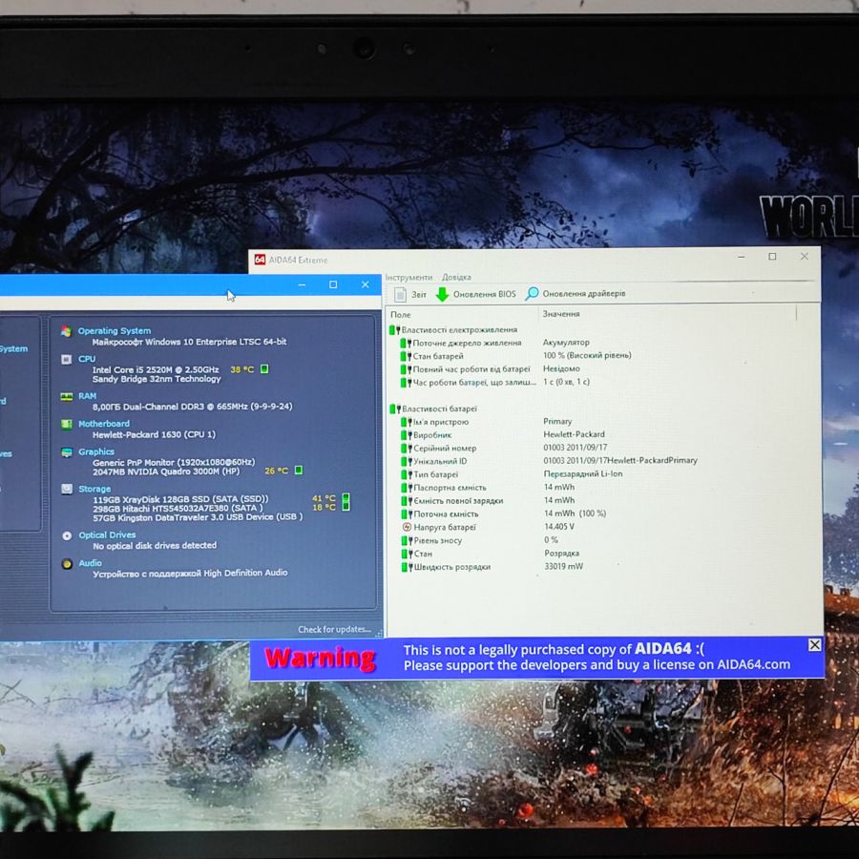The height and width of the screenshot is (859, 859).
Task: Click the 119GB XrayDisk 128GB SSD text
Action: point(180,499)
